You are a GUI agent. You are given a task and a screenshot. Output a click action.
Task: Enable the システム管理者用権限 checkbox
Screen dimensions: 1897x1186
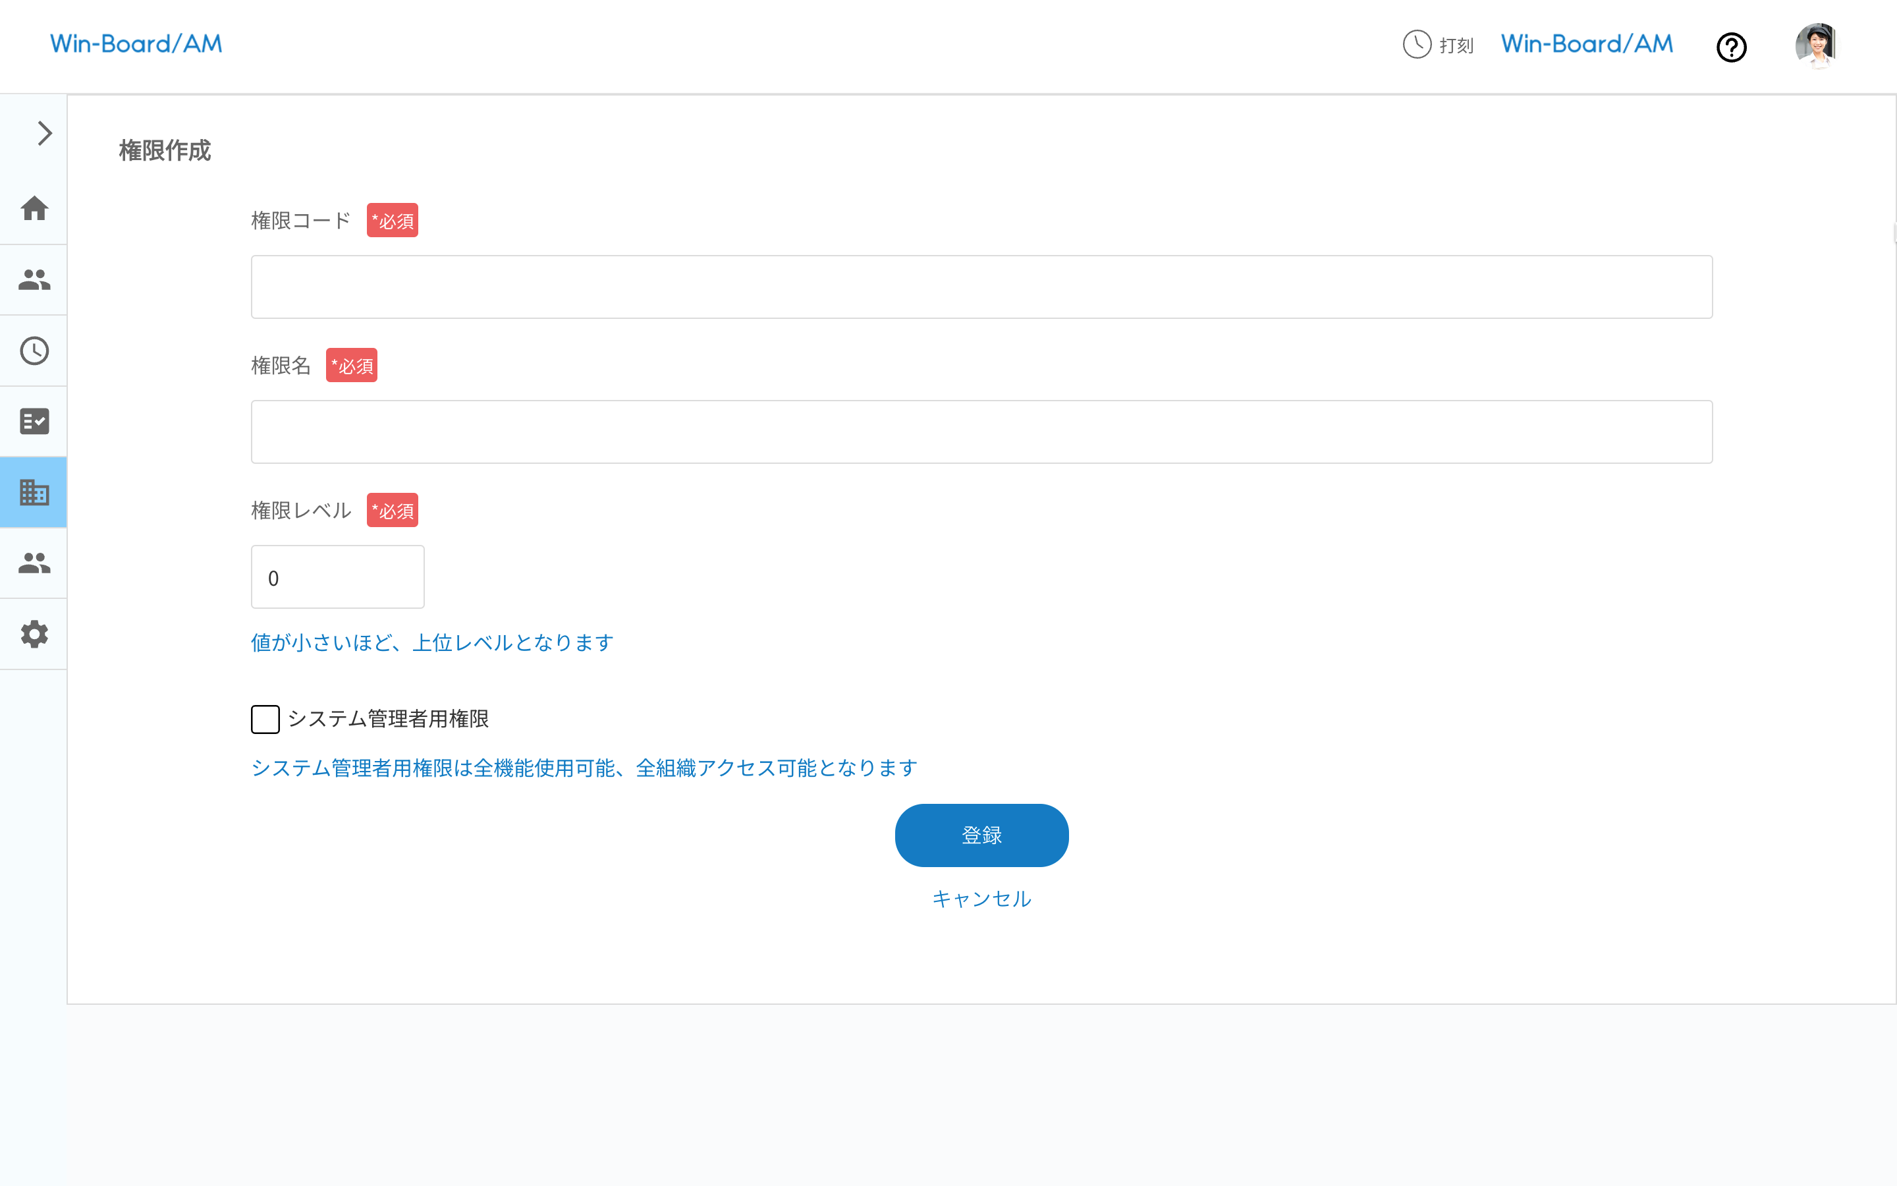click(265, 718)
